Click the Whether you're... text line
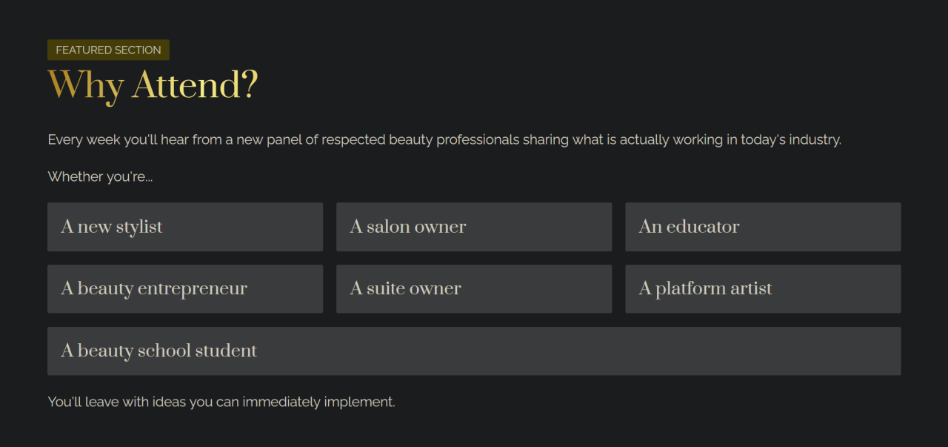 pyautogui.click(x=100, y=176)
